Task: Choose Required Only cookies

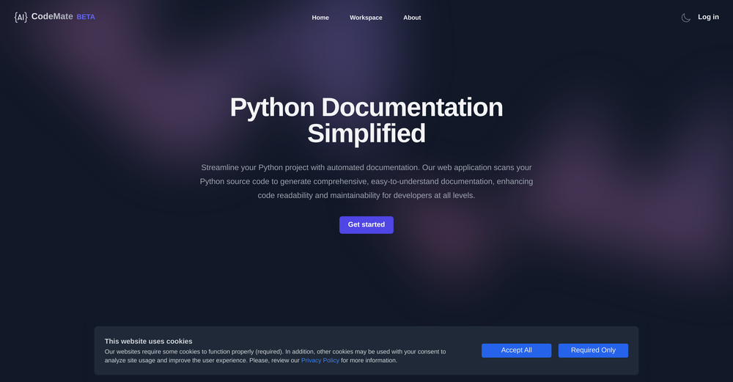Action: 593,350
